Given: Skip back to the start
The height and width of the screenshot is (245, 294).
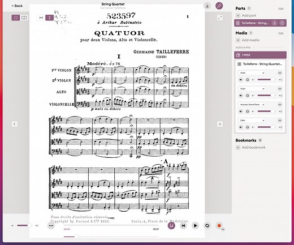Looking at the screenshot, I should click(x=183, y=226).
